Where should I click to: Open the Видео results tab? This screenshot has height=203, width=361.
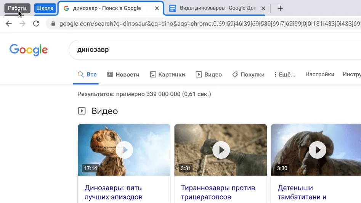(209, 74)
